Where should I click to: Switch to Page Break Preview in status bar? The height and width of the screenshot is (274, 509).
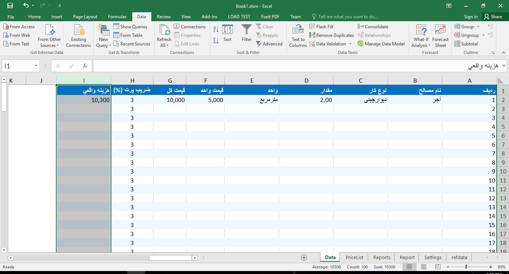[x=438, y=267]
